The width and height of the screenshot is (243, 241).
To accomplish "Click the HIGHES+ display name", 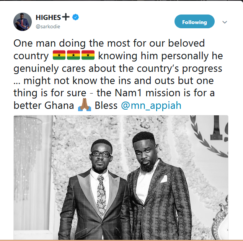I will tap(53, 17).
